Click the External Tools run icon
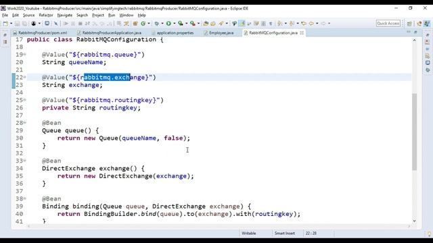433x243 pixels. 192,24
